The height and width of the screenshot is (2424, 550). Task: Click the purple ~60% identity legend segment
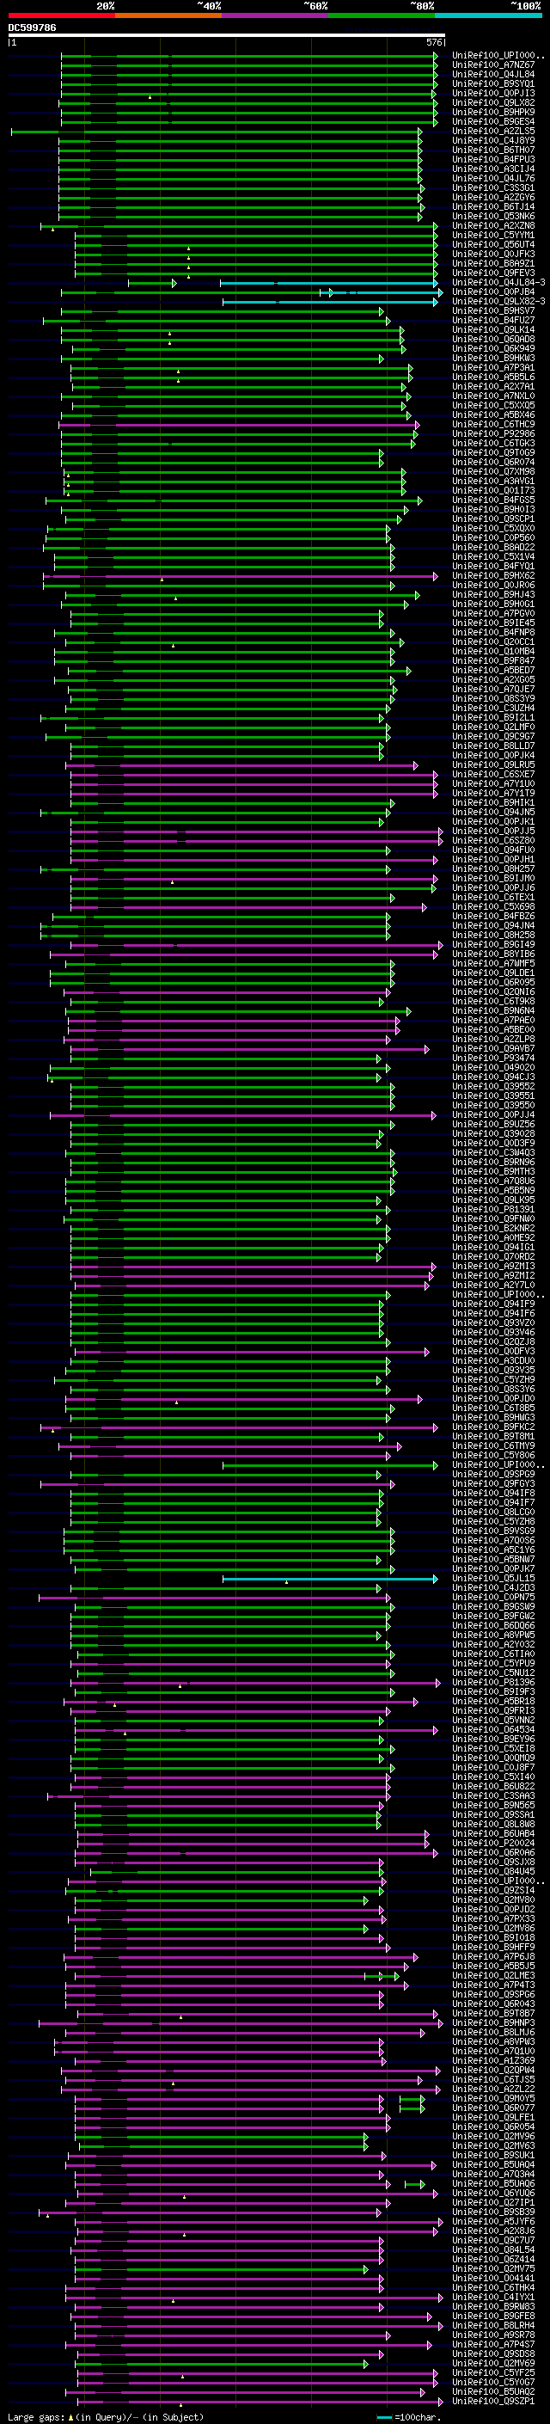point(276,15)
